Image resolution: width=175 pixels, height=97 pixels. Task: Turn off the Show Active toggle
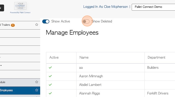46,21
